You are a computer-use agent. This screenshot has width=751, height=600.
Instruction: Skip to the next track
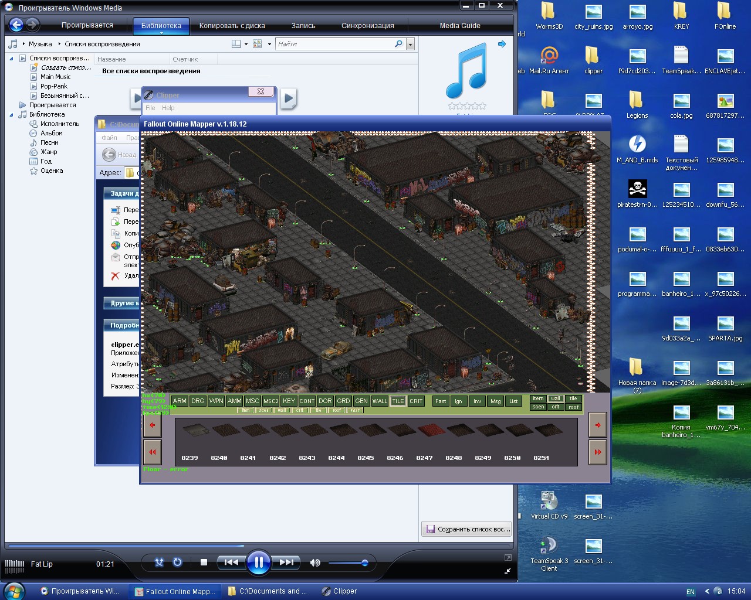286,562
